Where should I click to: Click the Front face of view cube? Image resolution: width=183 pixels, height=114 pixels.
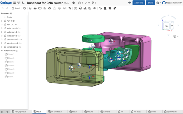tap(167, 26)
